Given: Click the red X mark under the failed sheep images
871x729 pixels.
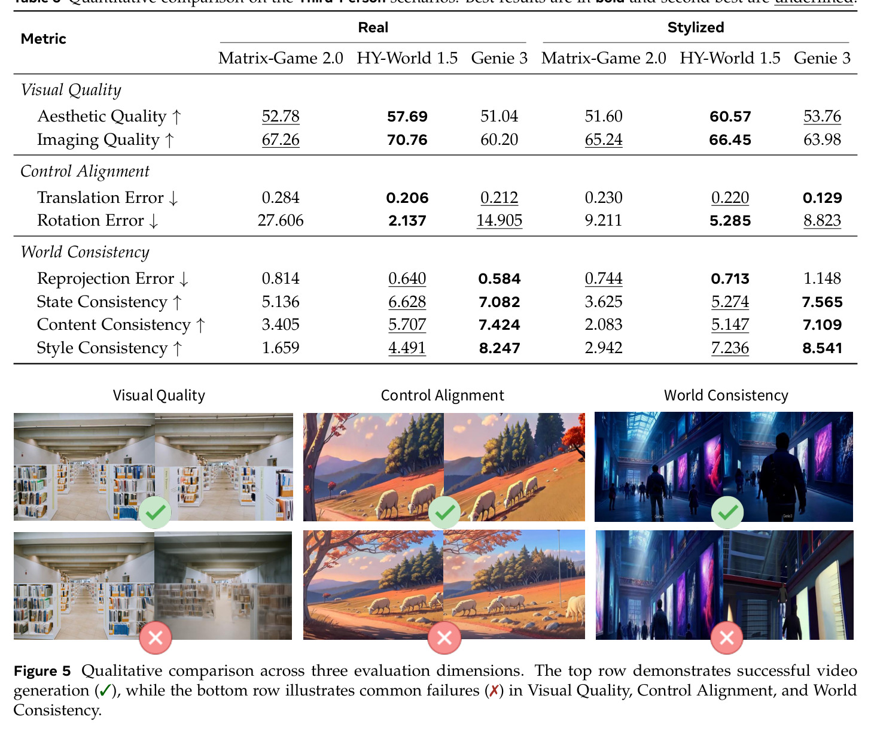Looking at the screenshot, I should click(444, 637).
